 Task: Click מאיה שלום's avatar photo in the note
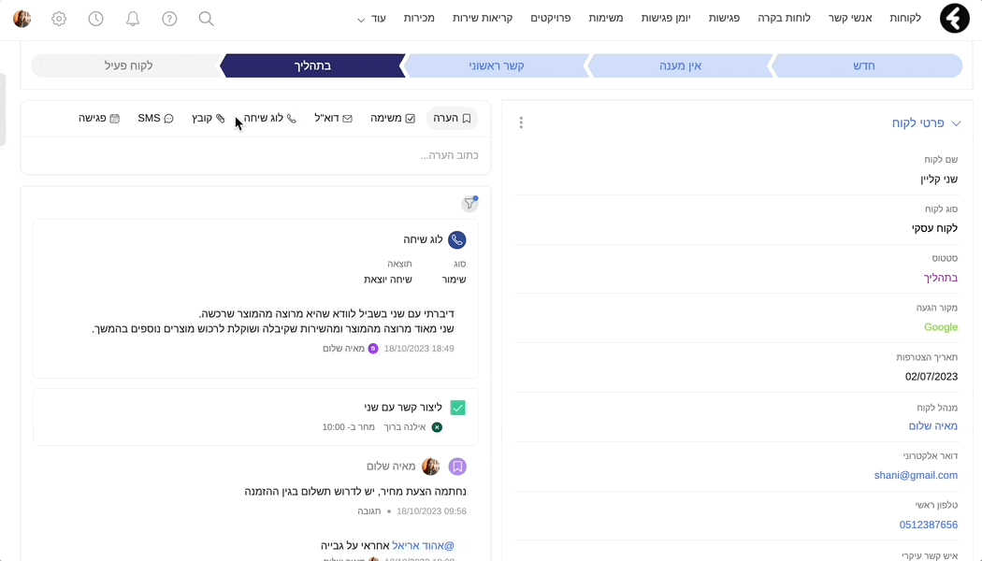[x=431, y=467]
